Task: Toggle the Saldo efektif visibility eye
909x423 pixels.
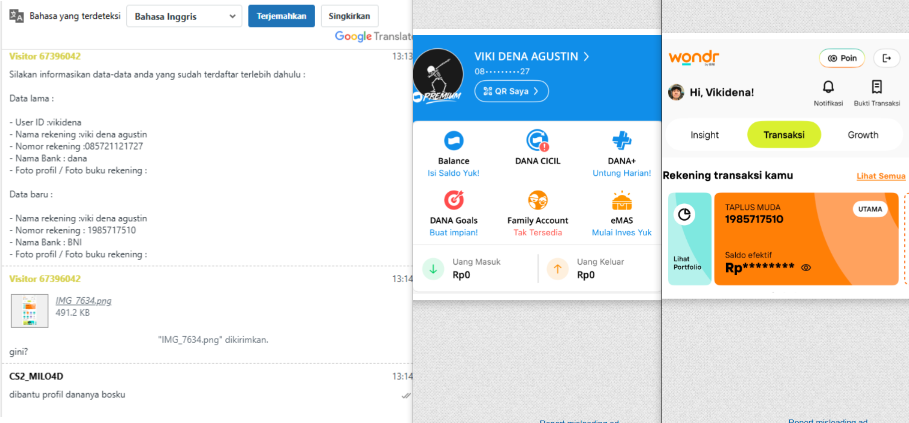Action: (806, 268)
